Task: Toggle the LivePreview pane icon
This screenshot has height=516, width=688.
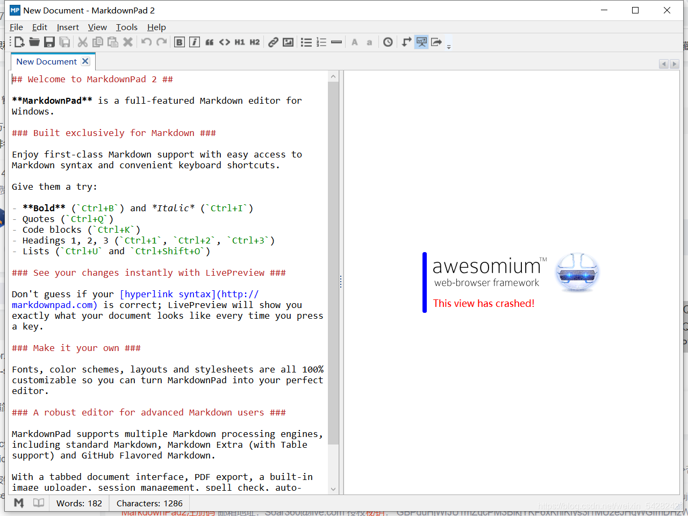Action: click(x=421, y=42)
